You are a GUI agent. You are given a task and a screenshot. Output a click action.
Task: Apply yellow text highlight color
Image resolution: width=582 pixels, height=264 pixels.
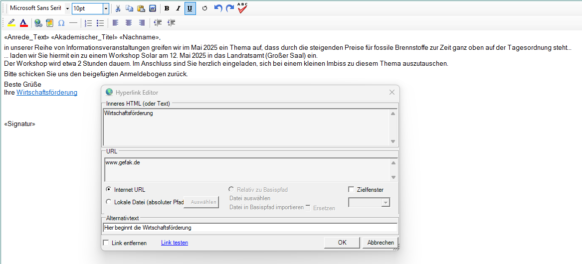tap(11, 23)
